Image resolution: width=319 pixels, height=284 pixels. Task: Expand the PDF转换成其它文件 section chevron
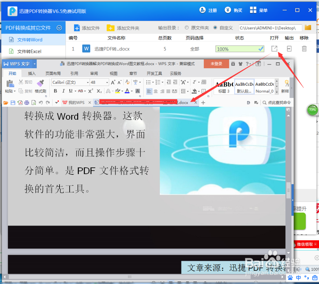point(59,28)
